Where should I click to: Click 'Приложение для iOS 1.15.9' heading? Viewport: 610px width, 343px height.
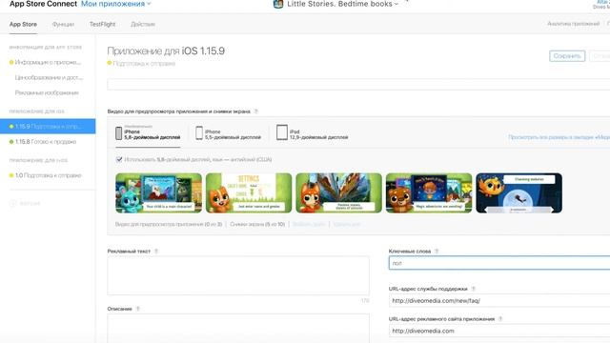click(x=166, y=50)
